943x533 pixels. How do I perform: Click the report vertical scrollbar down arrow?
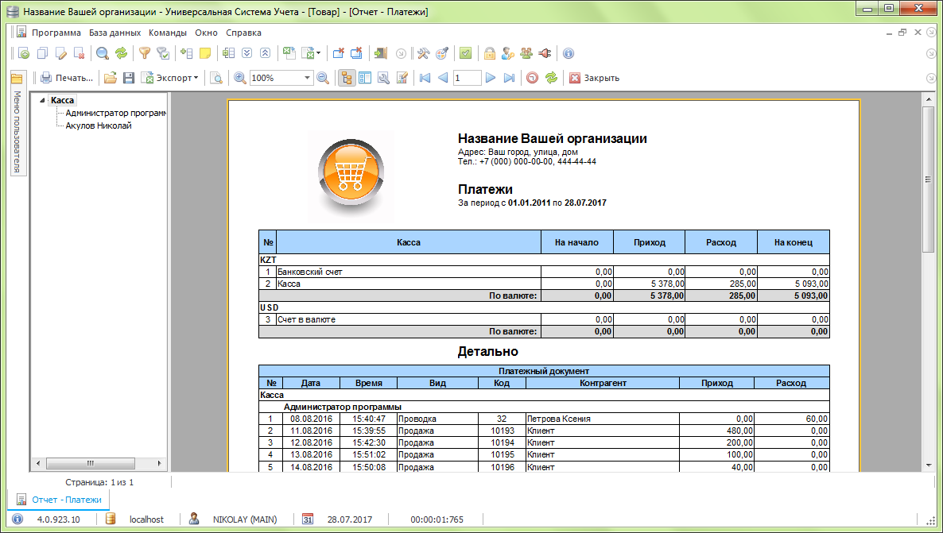tap(929, 465)
